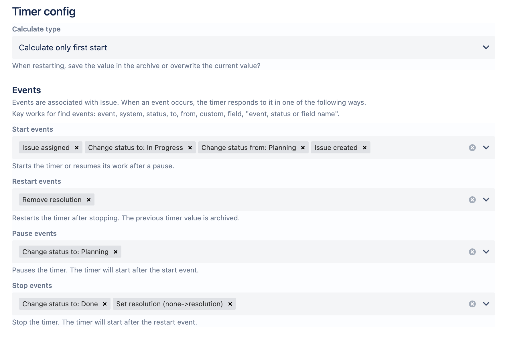Click inside the Start events field
This screenshot has width=505, height=340.
[254, 148]
